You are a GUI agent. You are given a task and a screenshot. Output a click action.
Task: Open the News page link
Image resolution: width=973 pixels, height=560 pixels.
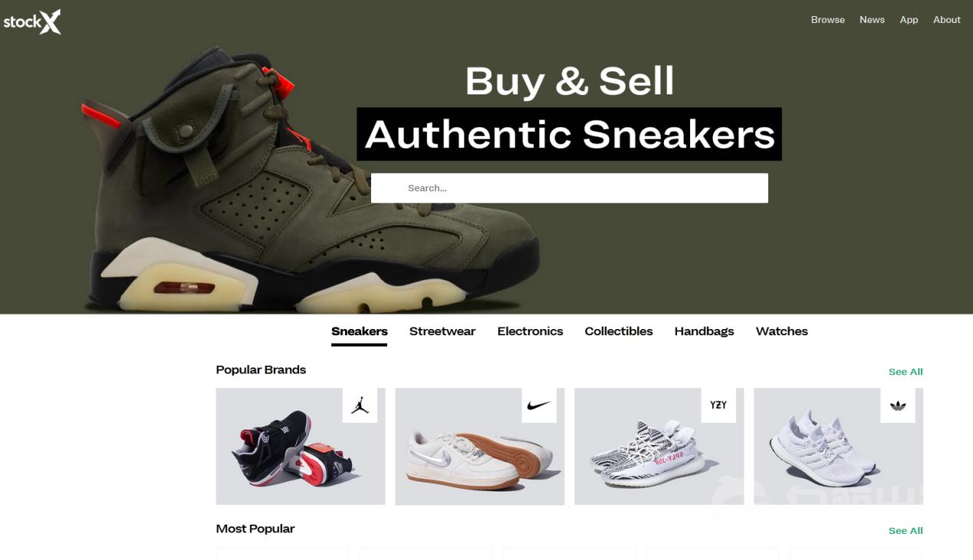(872, 20)
